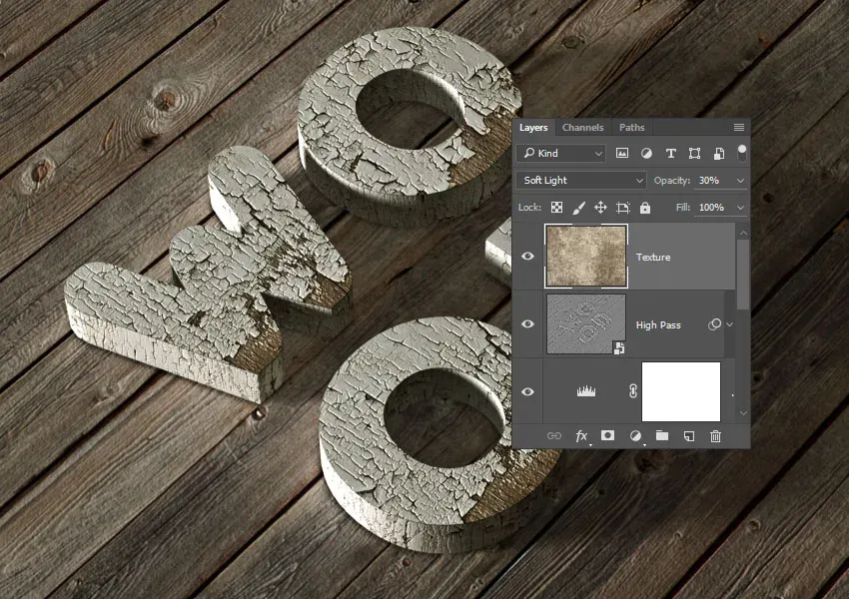The height and width of the screenshot is (599, 849).
Task: Click smart filters icon on High Pass layer
Action: 714,324
